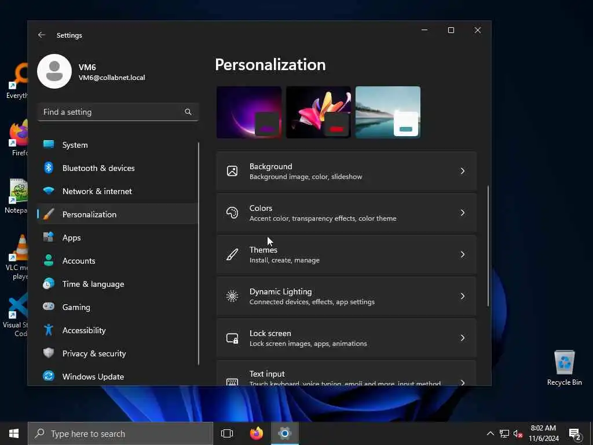Open Gaming settings category
Image resolution: width=593 pixels, height=445 pixels.
[x=117, y=307]
